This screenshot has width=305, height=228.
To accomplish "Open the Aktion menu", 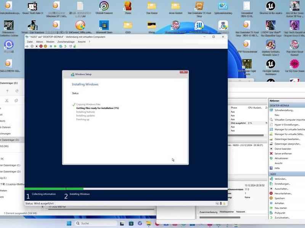I will [x=40, y=42].
